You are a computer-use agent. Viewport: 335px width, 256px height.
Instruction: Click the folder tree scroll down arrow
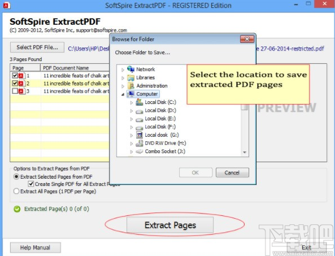coord(245,153)
